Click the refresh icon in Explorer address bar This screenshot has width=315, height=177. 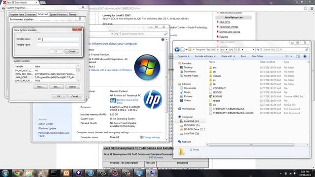258,50
